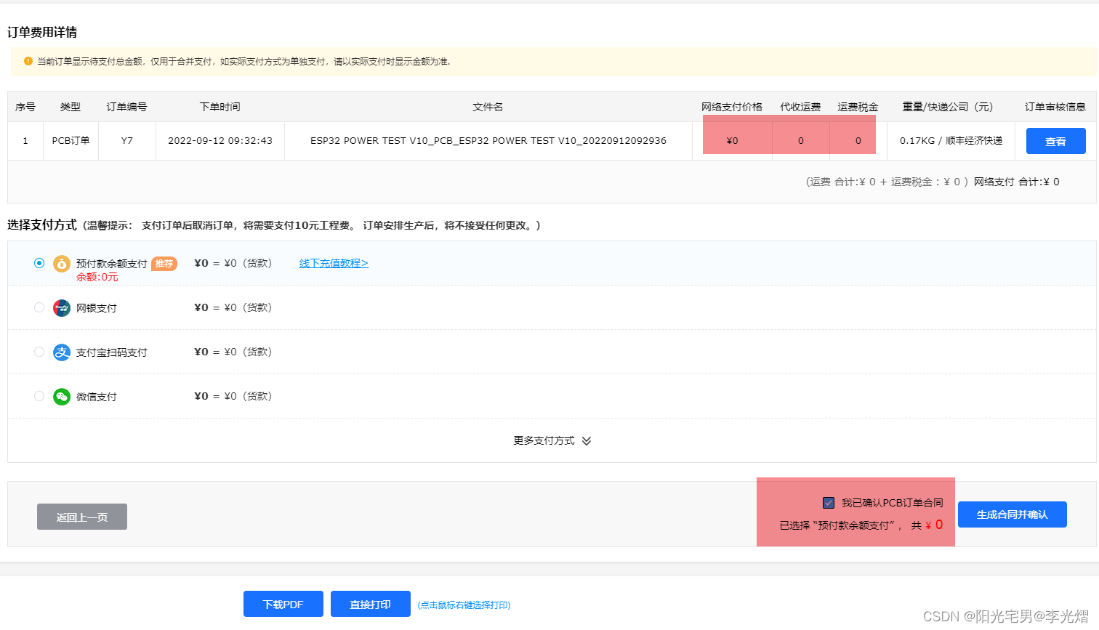The image size is (1099, 630).
Task: Click the PCB订单 type cell
Action: (x=71, y=140)
